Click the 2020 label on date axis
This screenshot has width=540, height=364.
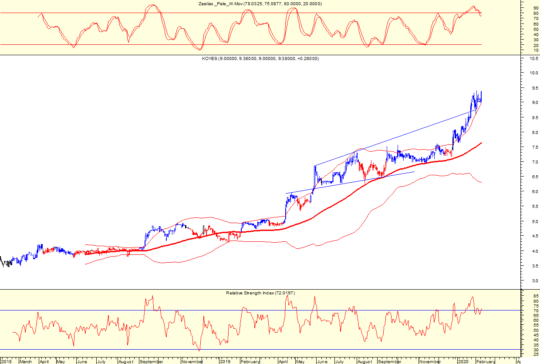tap(463, 361)
